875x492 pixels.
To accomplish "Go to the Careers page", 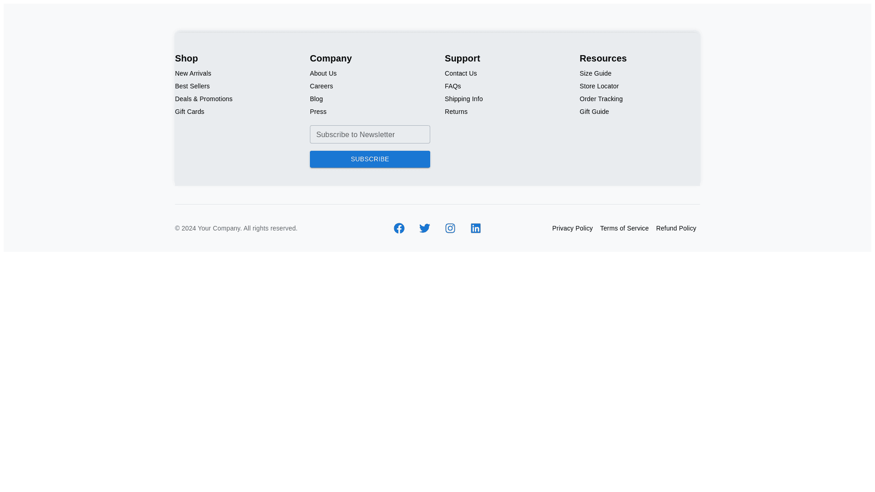I will click(321, 86).
